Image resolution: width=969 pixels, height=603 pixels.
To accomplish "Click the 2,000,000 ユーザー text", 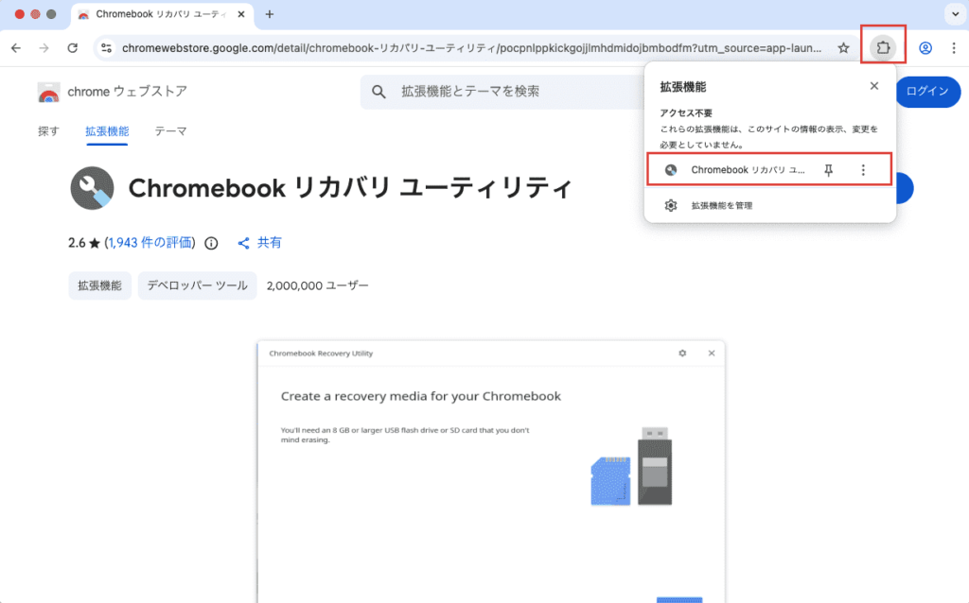I will [318, 285].
